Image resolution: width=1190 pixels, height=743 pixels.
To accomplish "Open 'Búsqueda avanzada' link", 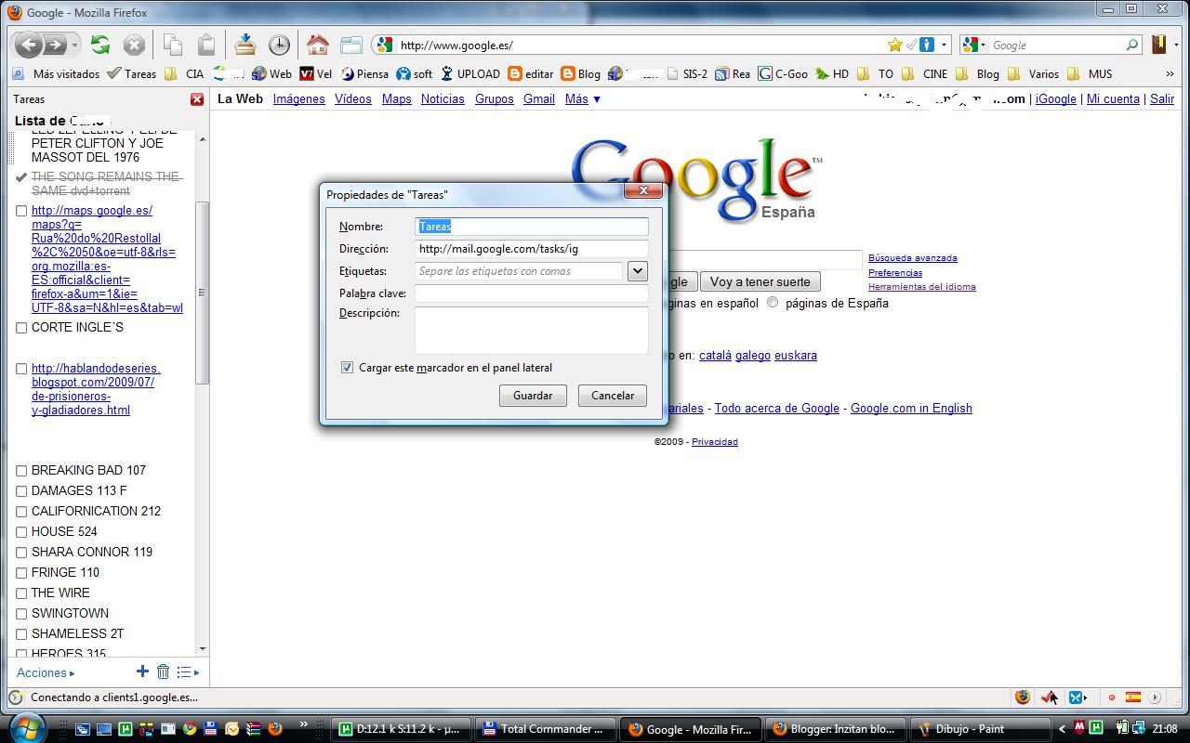I will [912, 258].
